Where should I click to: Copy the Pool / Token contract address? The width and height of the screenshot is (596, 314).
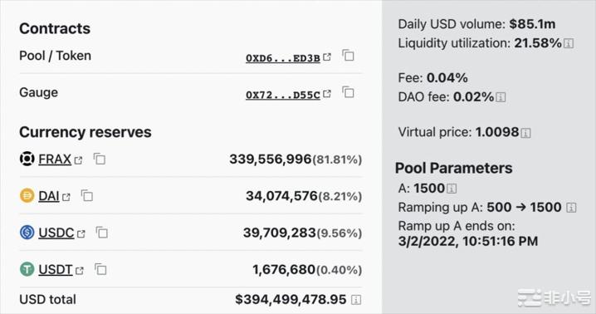pos(348,56)
